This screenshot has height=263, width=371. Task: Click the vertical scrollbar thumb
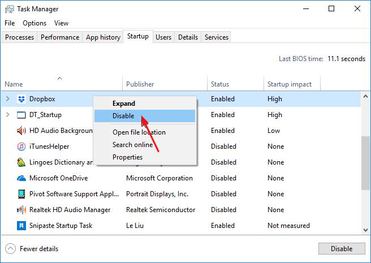click(365, 163)
